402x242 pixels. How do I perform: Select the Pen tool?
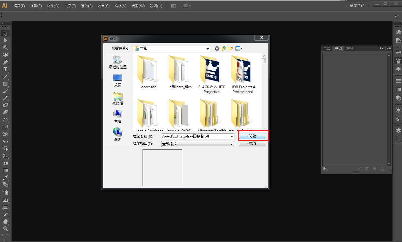pos(5,62)
